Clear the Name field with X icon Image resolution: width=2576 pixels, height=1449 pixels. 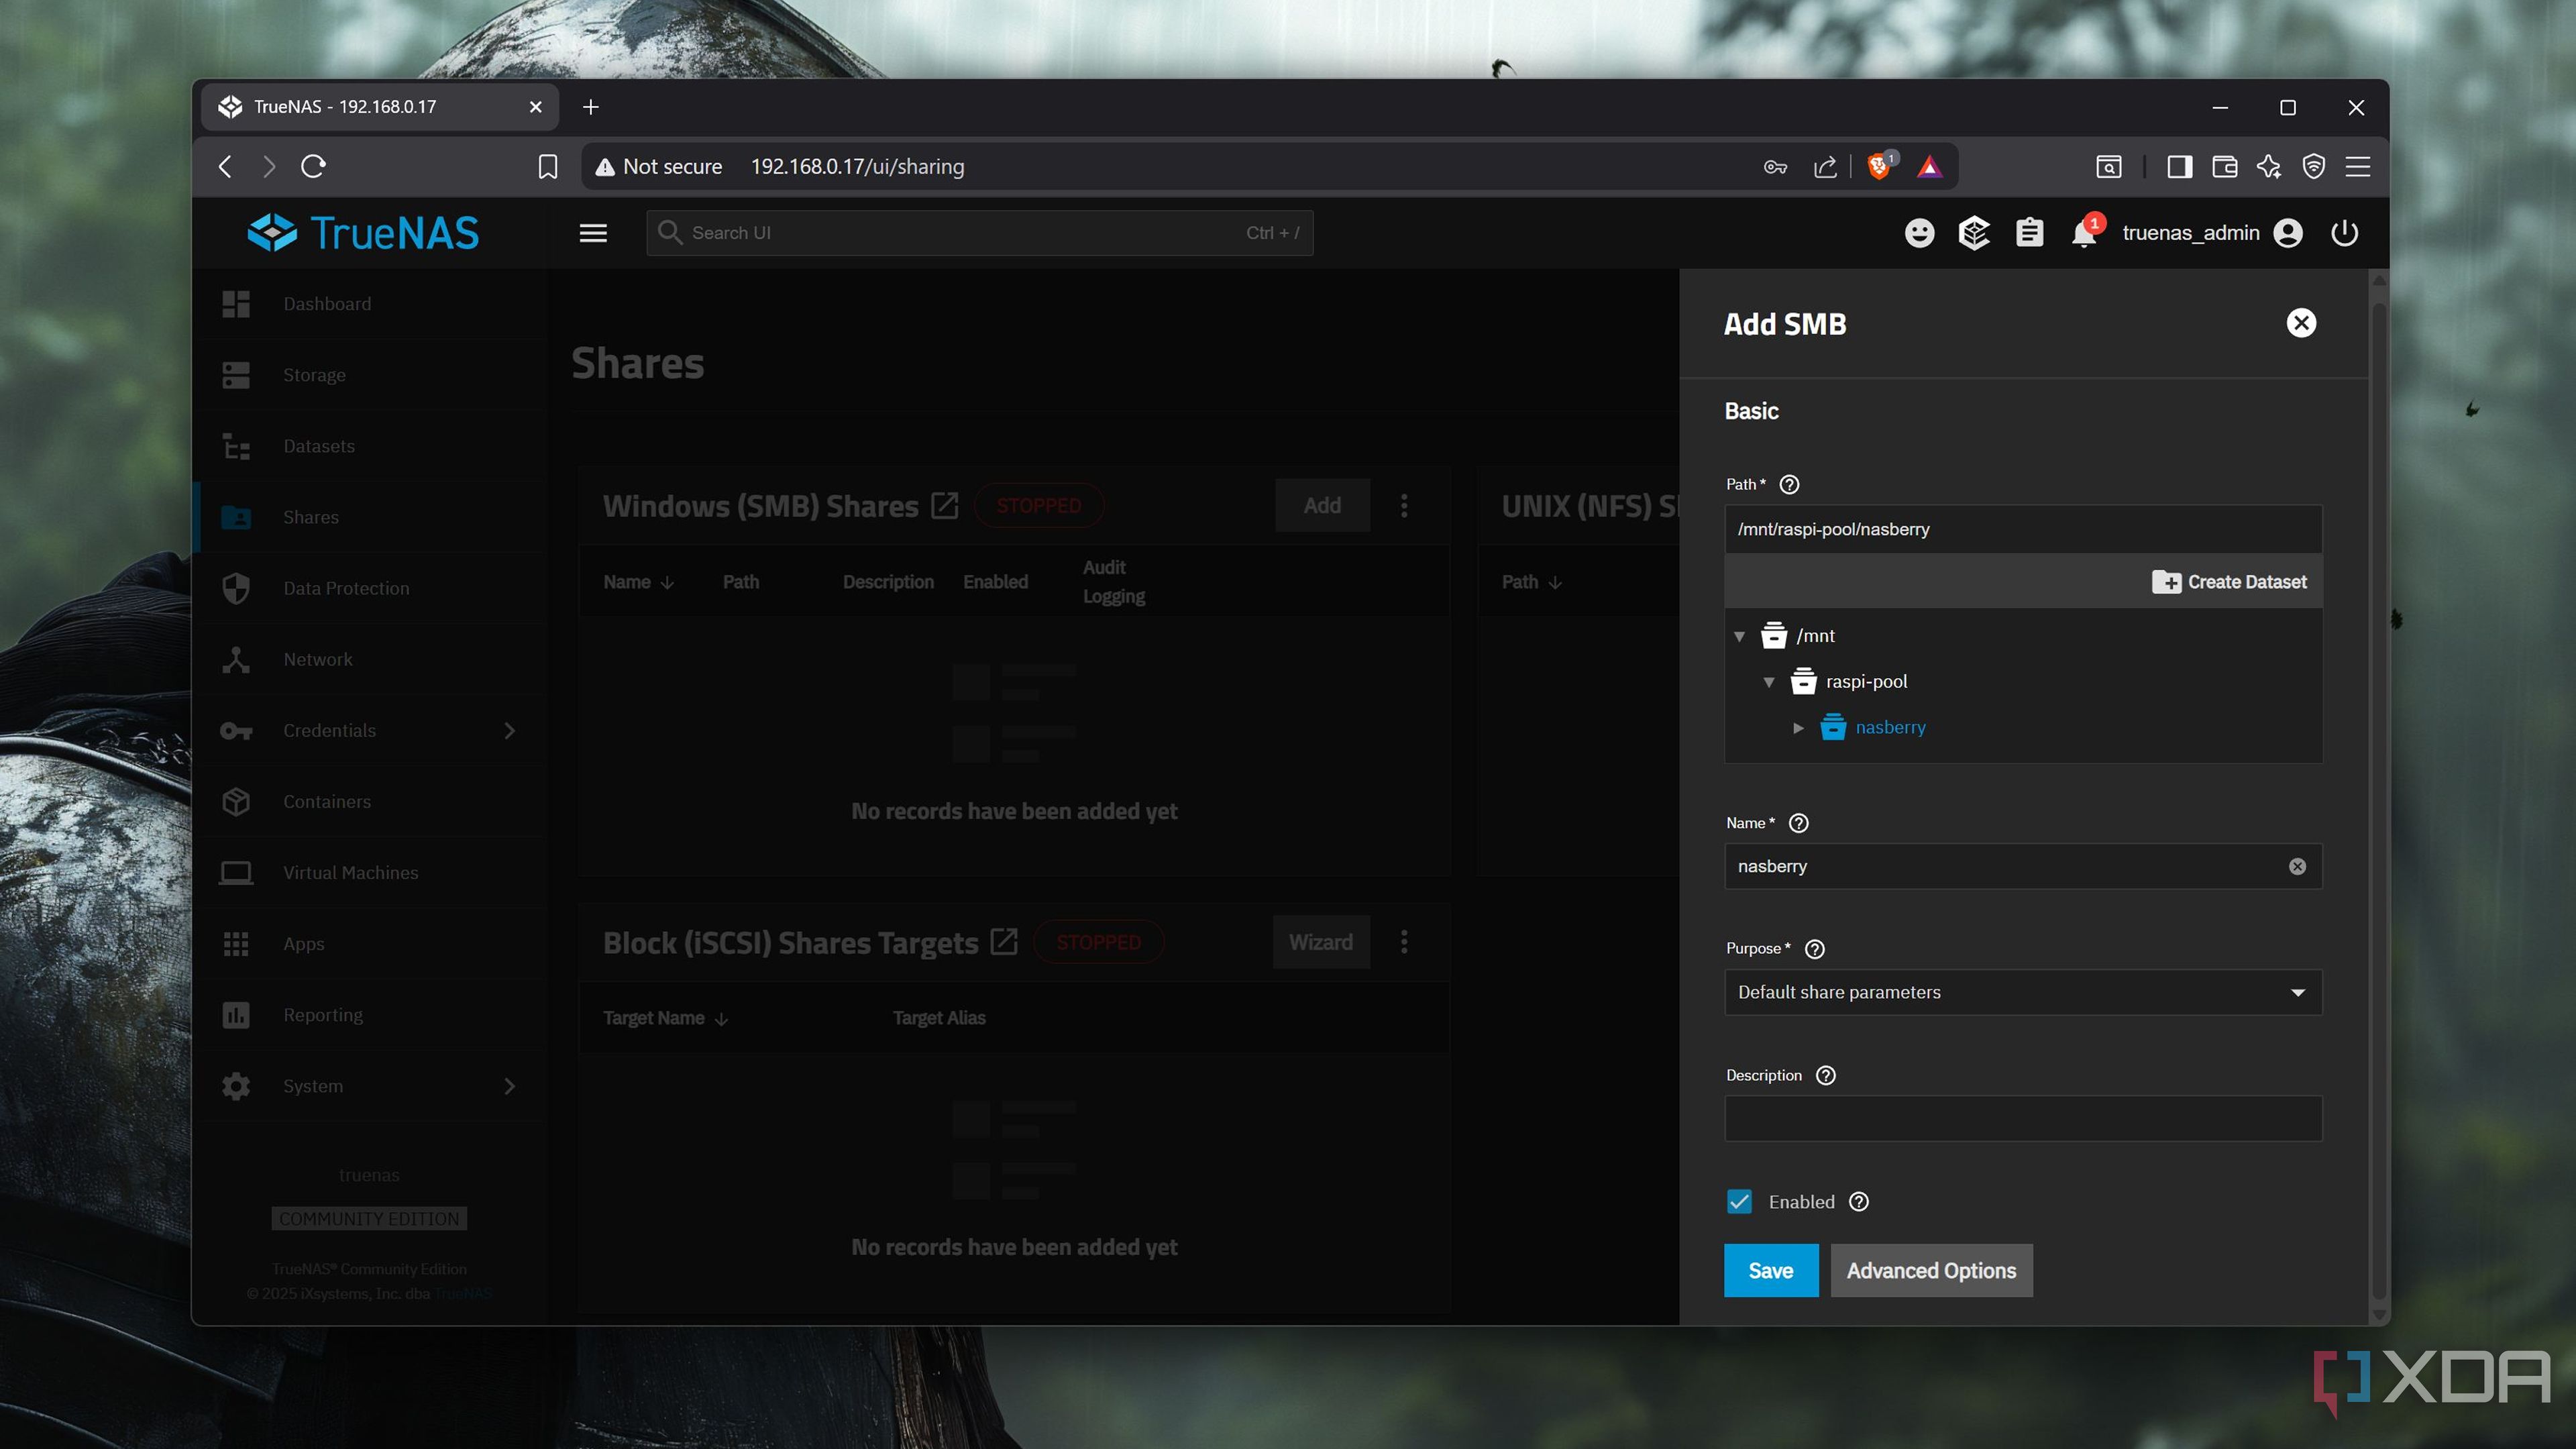point(2298,866)
